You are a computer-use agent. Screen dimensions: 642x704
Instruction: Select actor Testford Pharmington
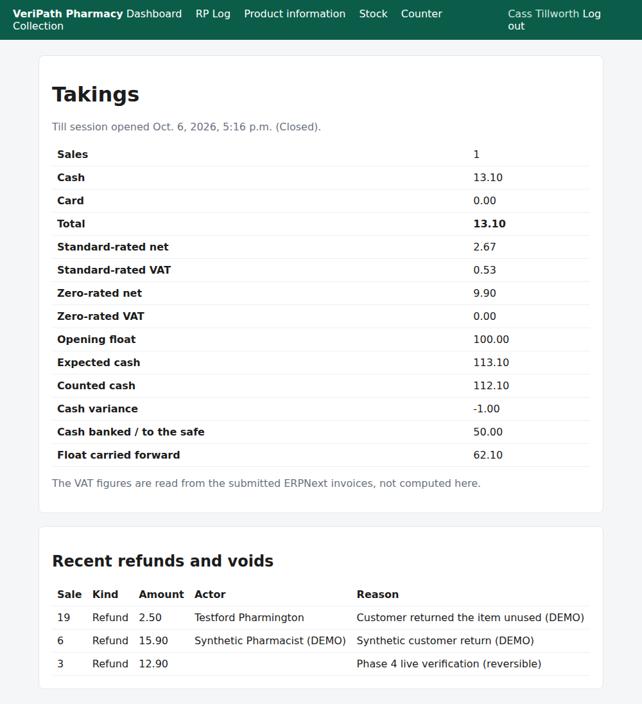250,618
